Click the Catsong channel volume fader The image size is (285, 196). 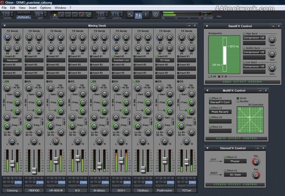pyautogui.click(x=12, y=163)
